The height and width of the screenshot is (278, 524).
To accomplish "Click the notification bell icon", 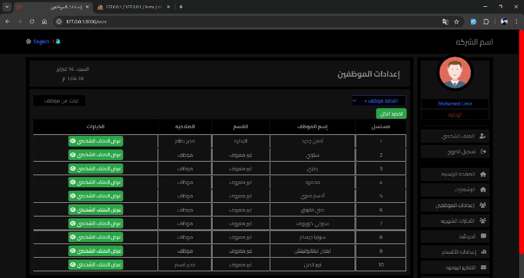I will coord(58,41).
